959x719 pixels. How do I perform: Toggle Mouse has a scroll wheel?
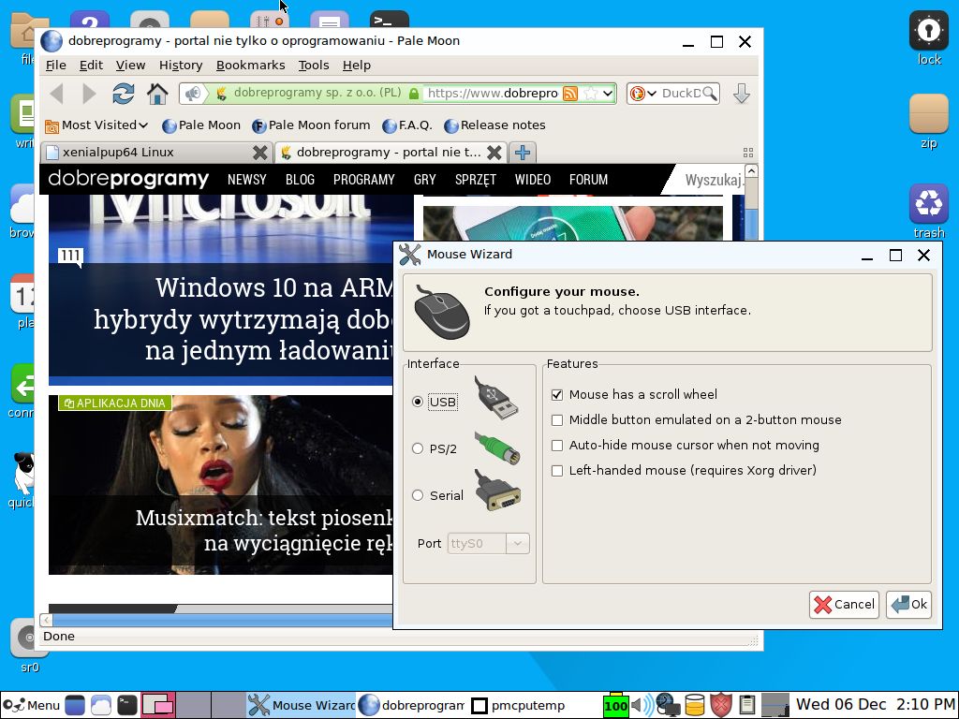pyautogui.click(x=557, y=395)
